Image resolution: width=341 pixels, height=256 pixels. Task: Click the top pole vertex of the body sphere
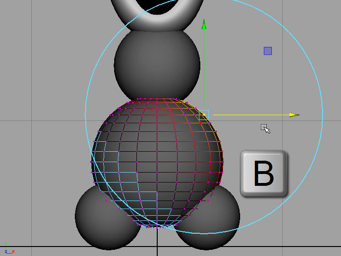157,99
